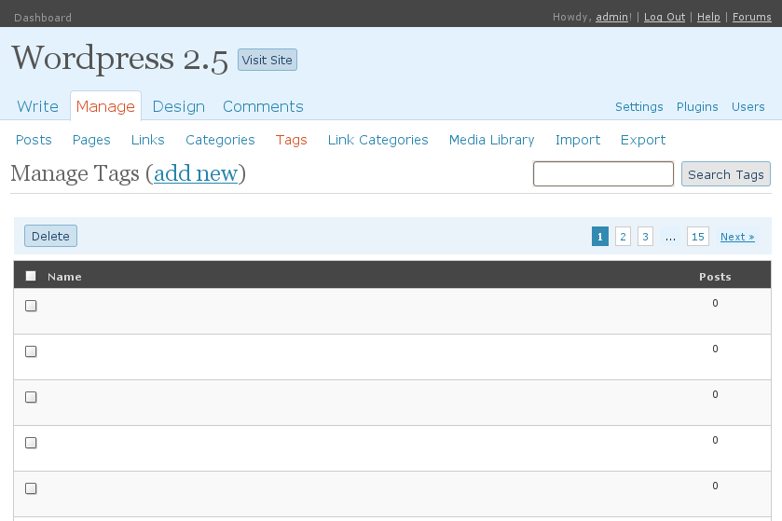Click the Search Tags button

[726, 174]
